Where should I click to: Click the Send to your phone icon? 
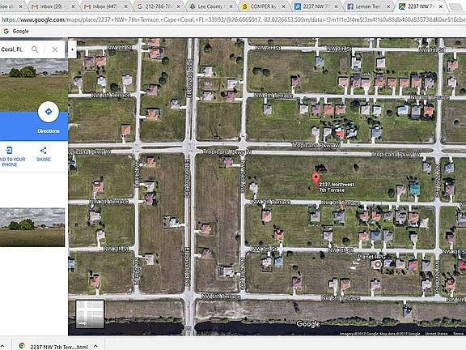10,151
